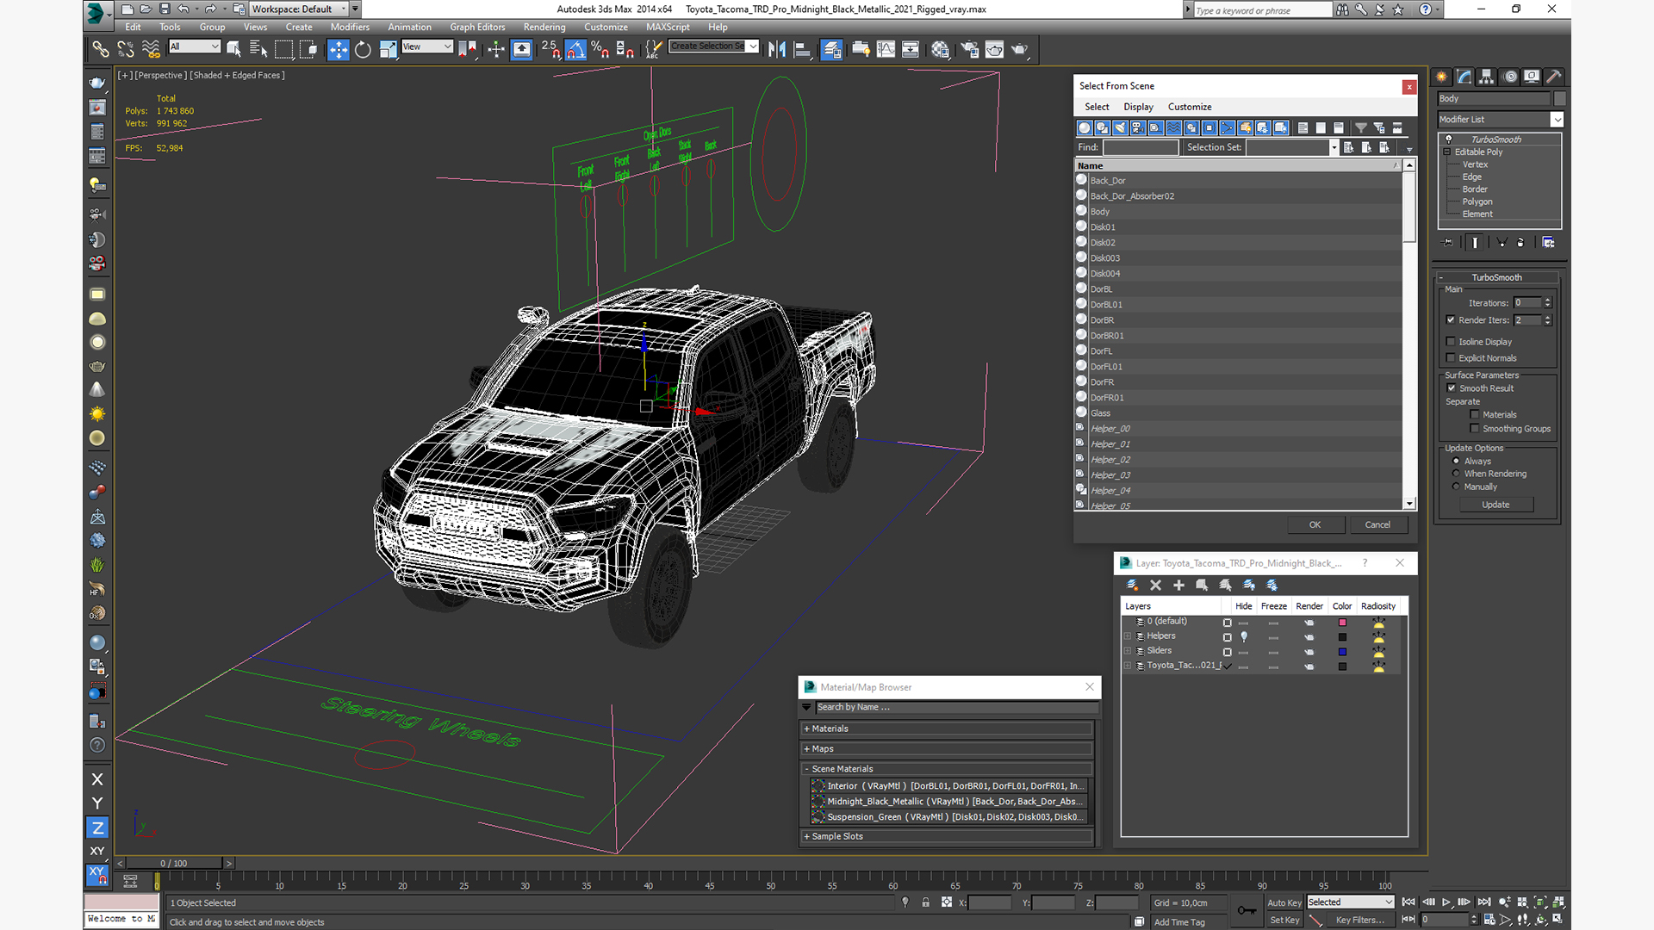Select Manually update option
Viewport: 1654px width, 930px height.
(x=1457, y=487)
